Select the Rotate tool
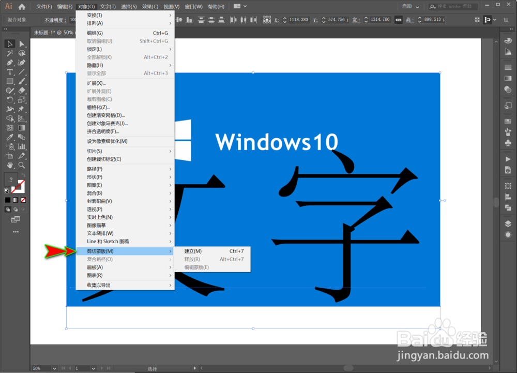The height and width of the screenshot is (373, 517). click(10, 100)
